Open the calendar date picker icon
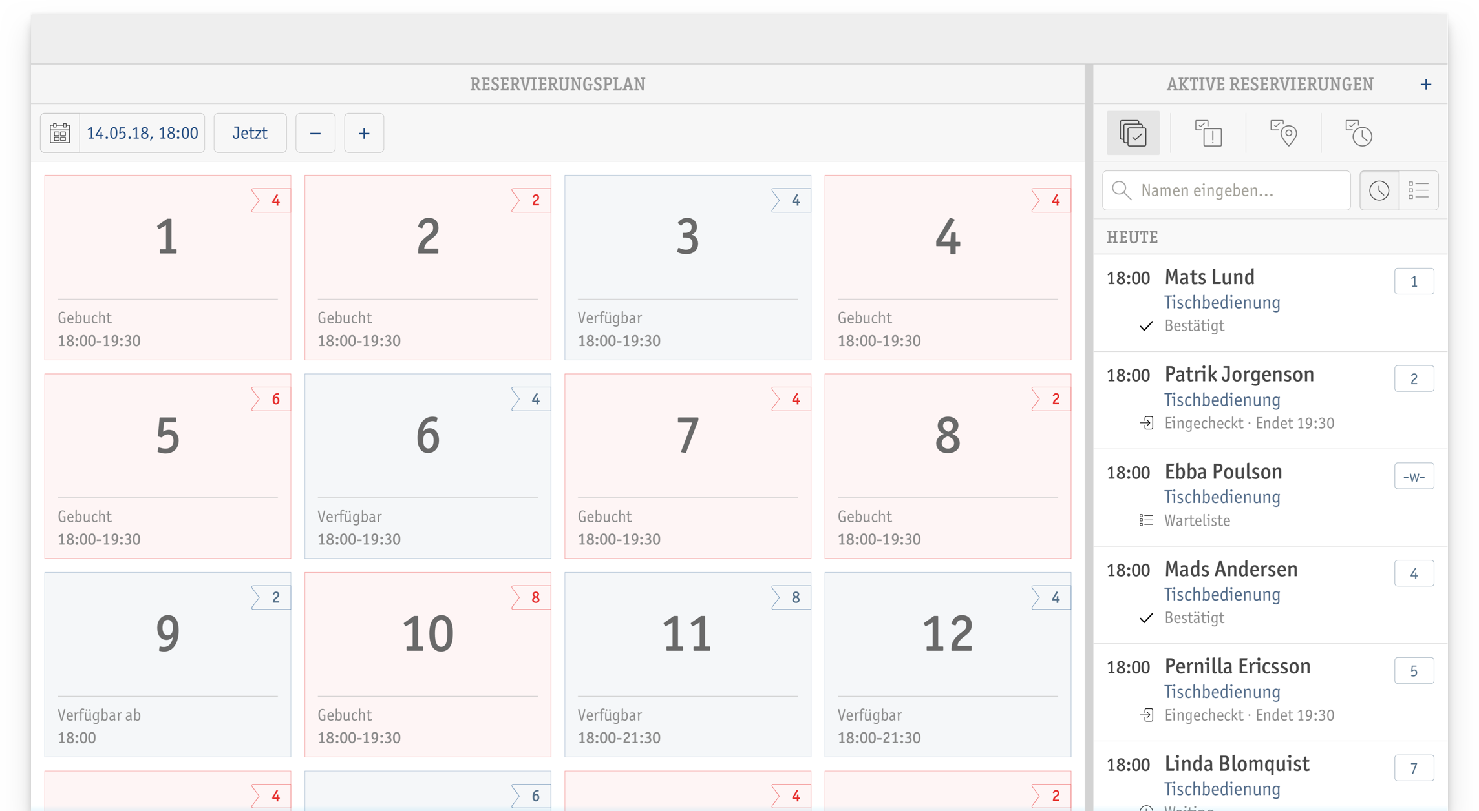This screenshot has width=1479, height=811. pos(60,134)
